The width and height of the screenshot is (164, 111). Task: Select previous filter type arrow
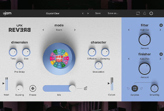pos(129,30)
